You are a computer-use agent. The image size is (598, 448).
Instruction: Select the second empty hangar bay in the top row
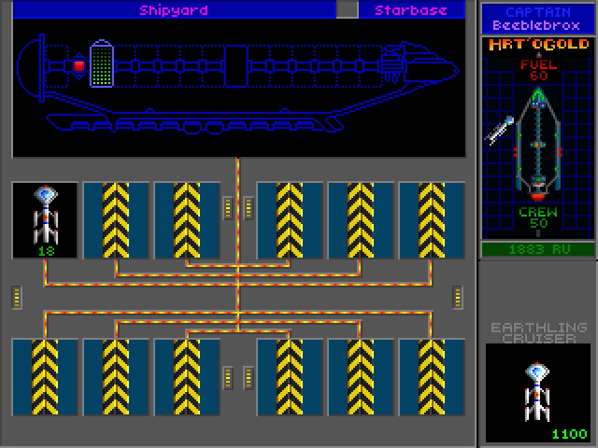[116, 220]
